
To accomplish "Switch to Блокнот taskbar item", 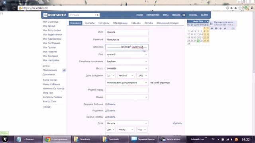I will tap(28, 139).
